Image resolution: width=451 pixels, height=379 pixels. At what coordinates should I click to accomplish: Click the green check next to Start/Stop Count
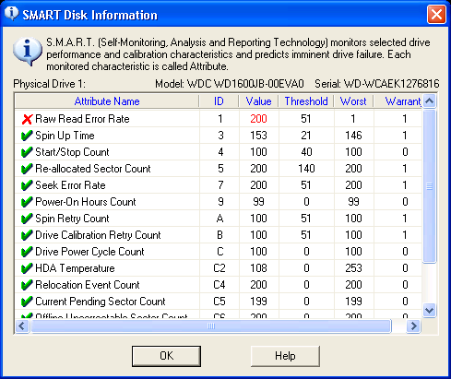click(27, 152)
